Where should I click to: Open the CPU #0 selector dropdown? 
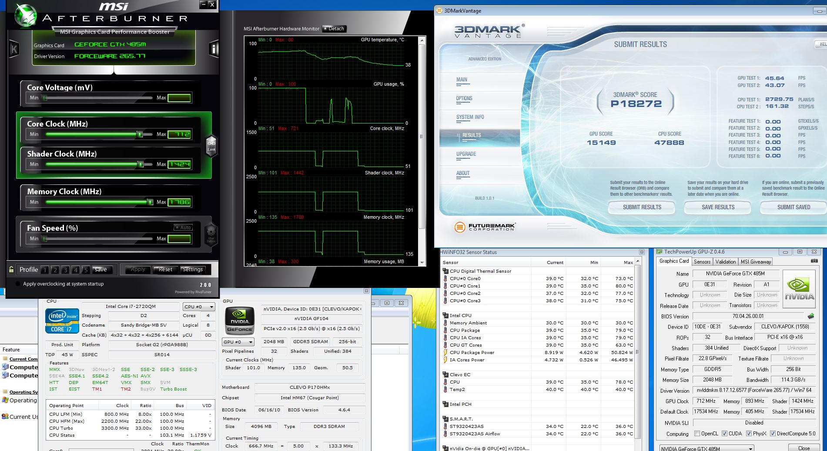[199, 307]
